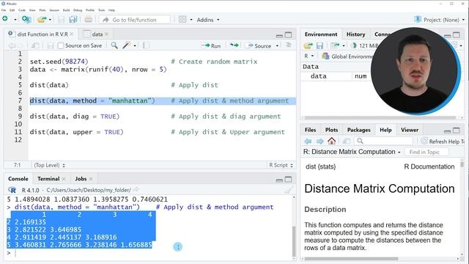Click the Save All documents icon

tap(73, 20)
